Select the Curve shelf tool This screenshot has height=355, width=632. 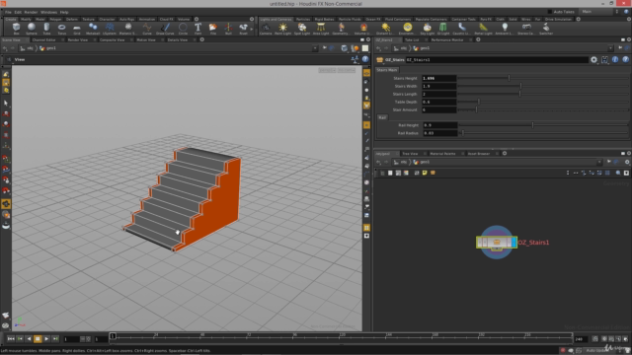147,29
